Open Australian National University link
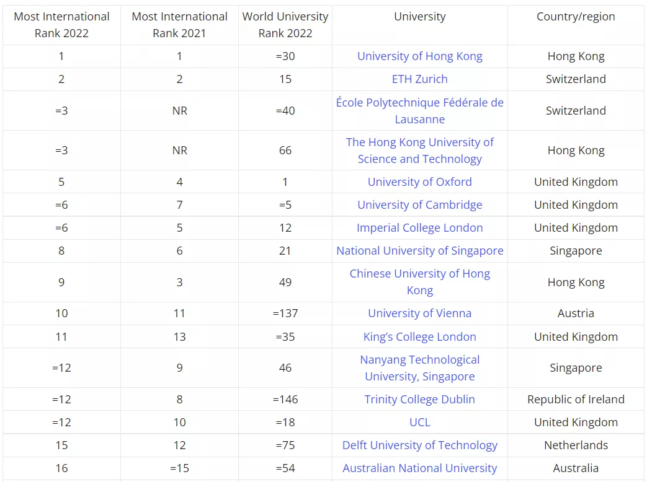This screenshot has width=647, height=482. [419, 468]
